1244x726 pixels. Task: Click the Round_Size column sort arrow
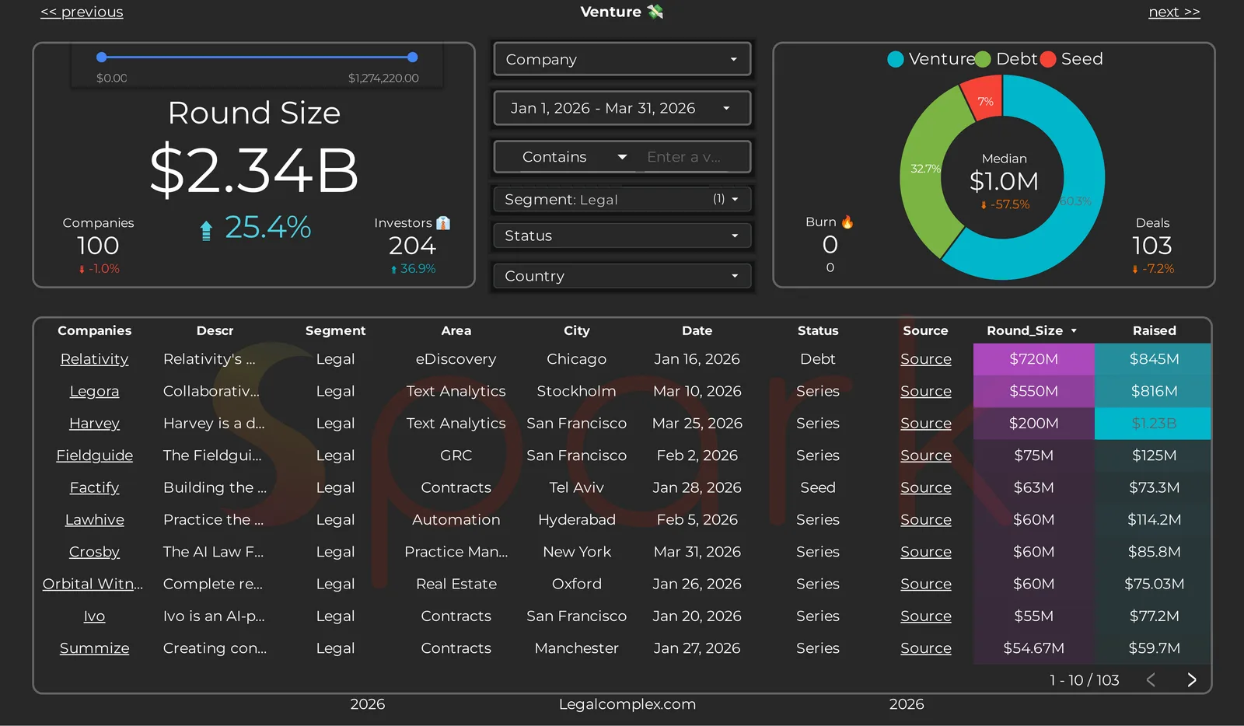coord(1074,331)
